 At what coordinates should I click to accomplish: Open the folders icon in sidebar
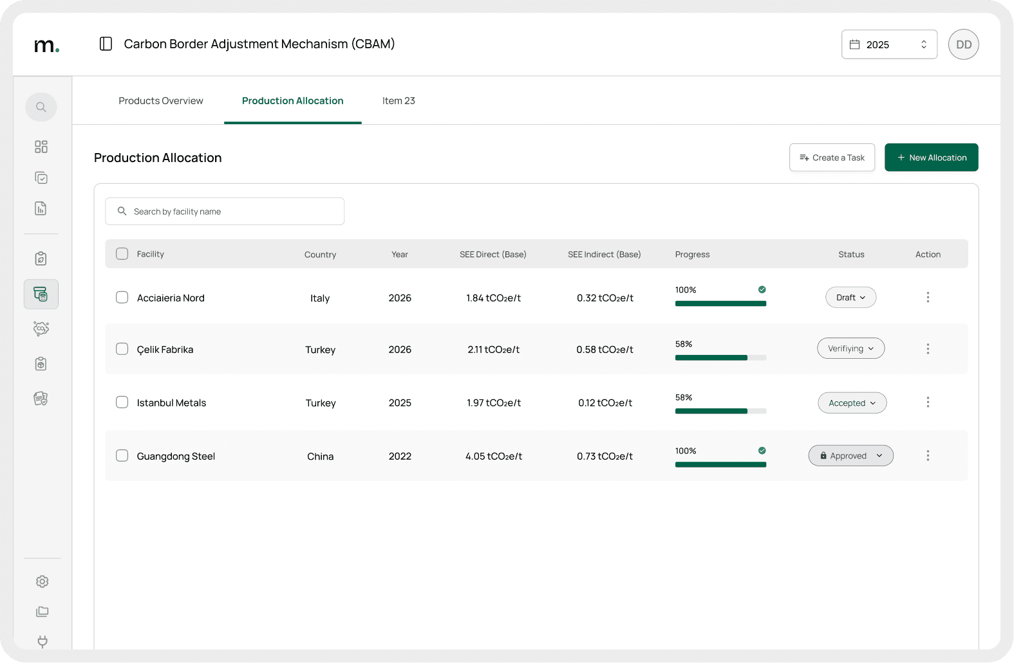42,612
